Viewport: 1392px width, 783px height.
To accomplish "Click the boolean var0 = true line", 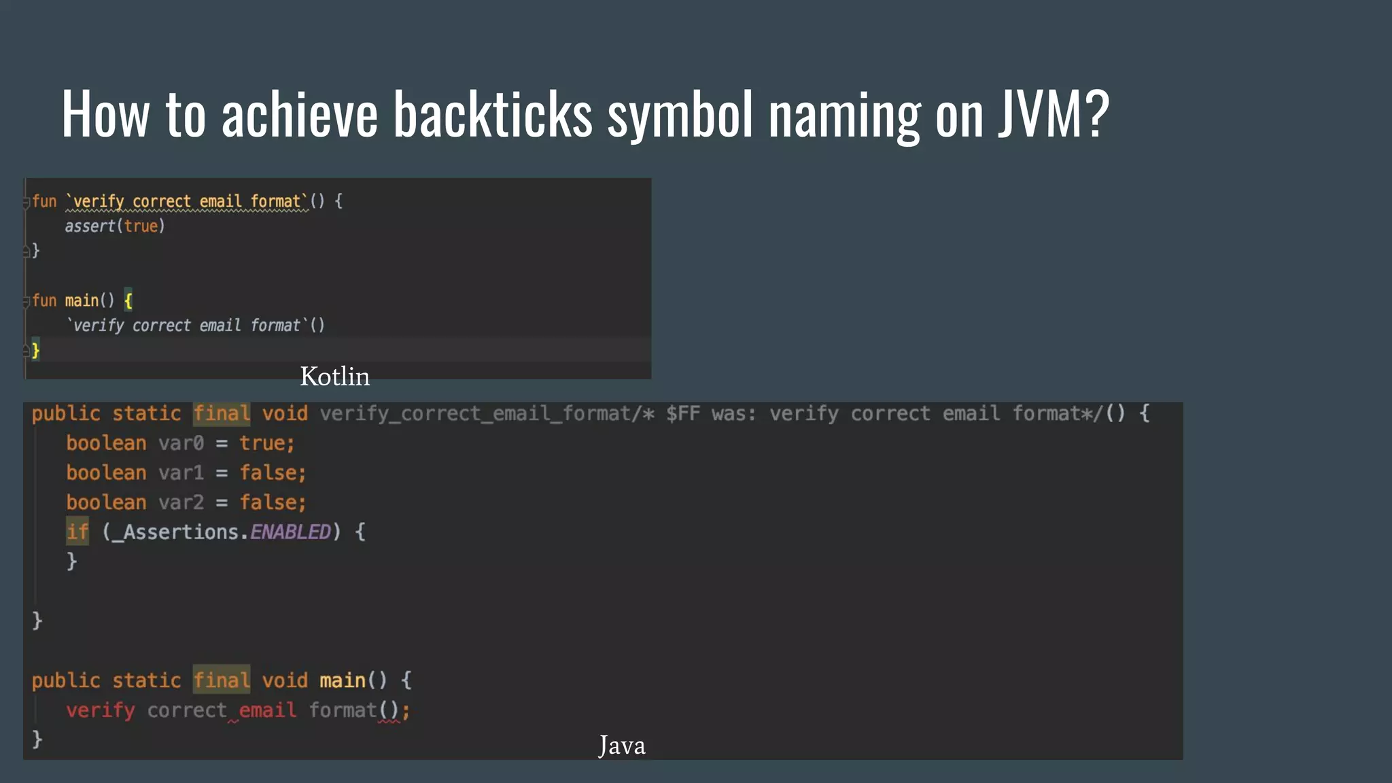I will [x=180, y=443].
